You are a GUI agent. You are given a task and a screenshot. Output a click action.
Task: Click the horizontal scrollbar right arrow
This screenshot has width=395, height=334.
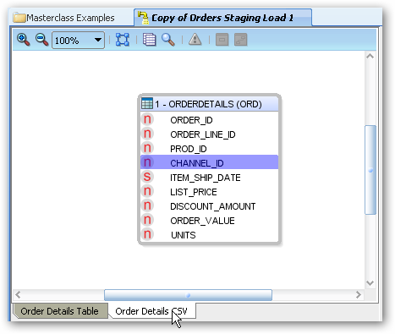coord(359,295)
